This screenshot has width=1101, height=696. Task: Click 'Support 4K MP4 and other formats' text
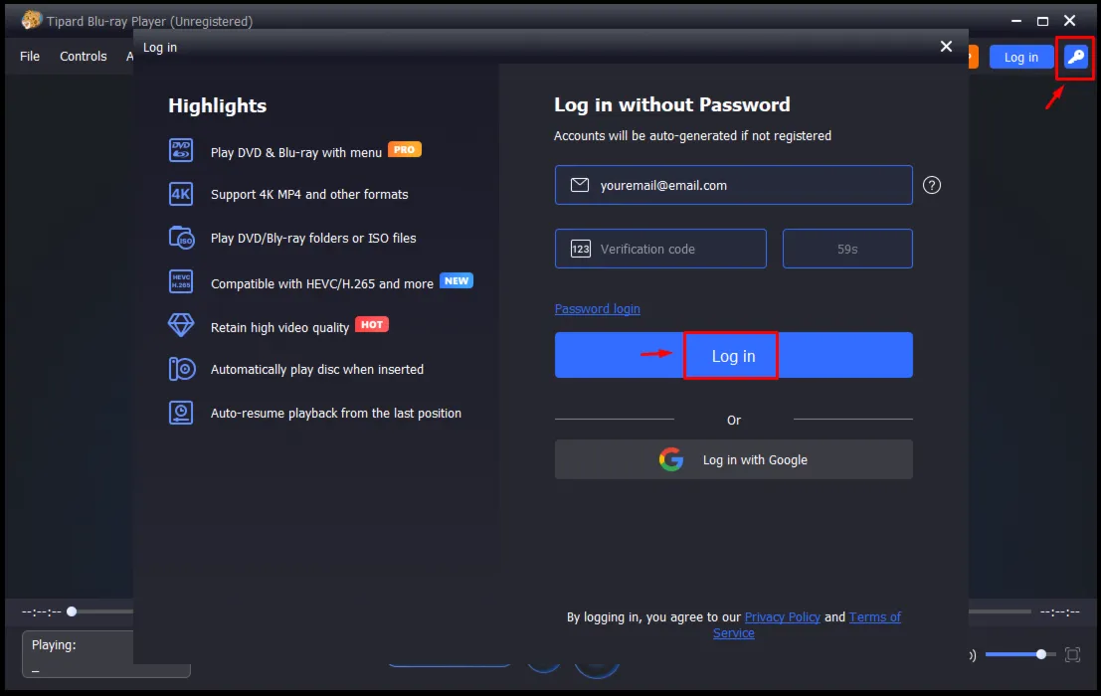point(309,194)
